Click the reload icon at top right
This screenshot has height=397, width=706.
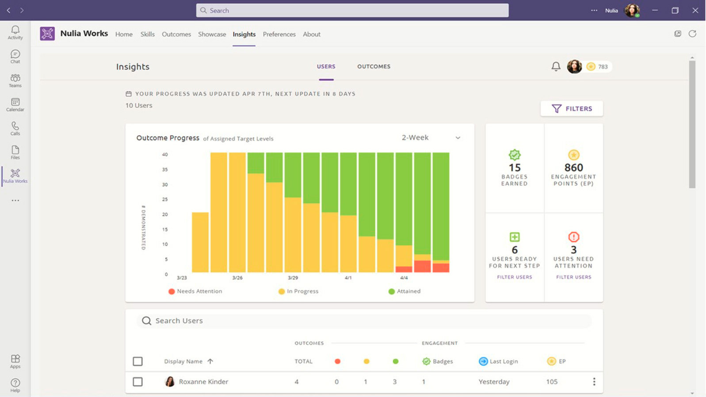[692, 34]
